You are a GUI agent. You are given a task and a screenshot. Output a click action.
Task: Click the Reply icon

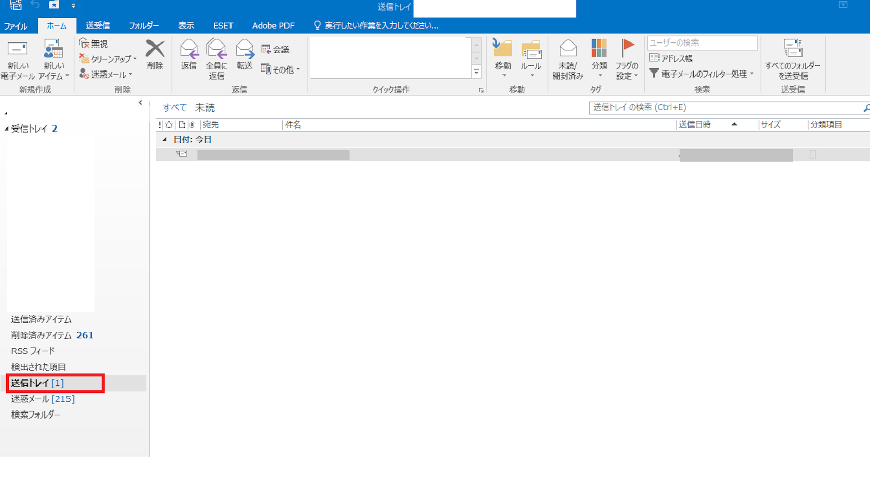[189, 49]
